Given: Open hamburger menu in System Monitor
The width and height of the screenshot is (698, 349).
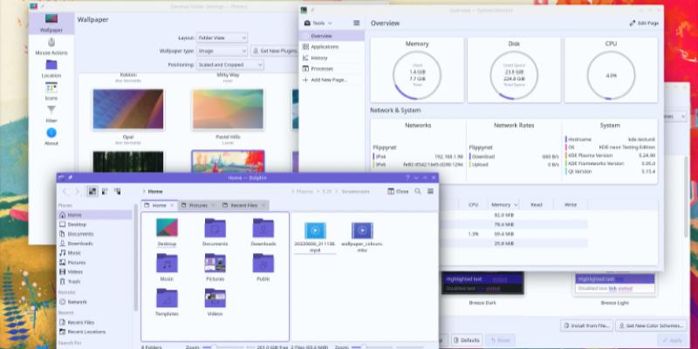Looking at the screenshot, I should [x=357, y=23].
